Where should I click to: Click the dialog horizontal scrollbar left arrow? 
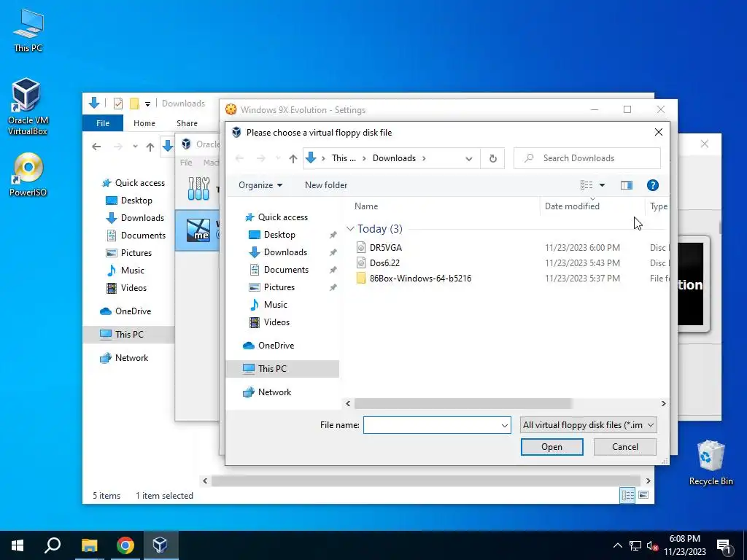(x=348, y=404)
